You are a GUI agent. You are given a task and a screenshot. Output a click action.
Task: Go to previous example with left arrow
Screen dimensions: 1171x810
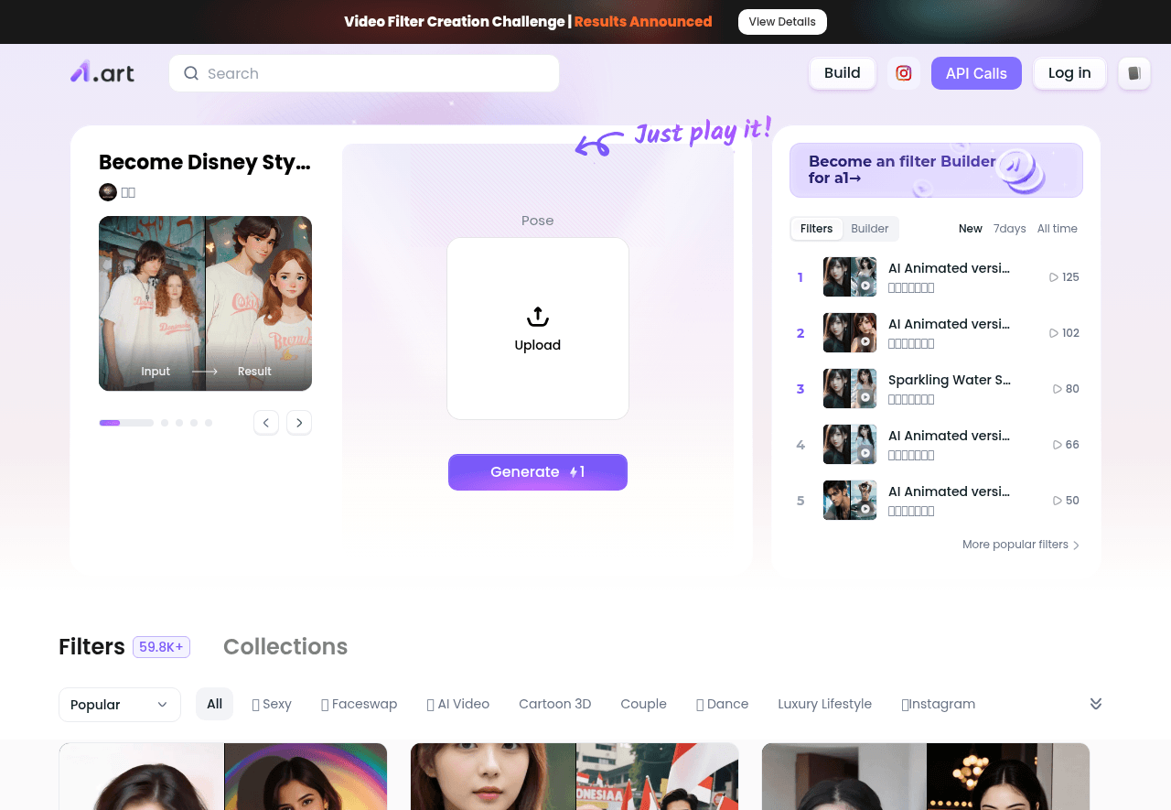tap(266, 423)
